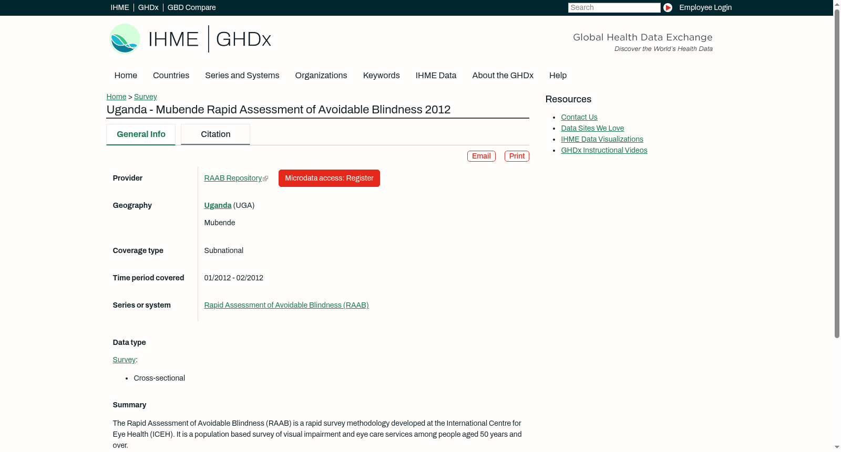Switch to the General Info tab
The image size is (841, 452).
point(141,134)
